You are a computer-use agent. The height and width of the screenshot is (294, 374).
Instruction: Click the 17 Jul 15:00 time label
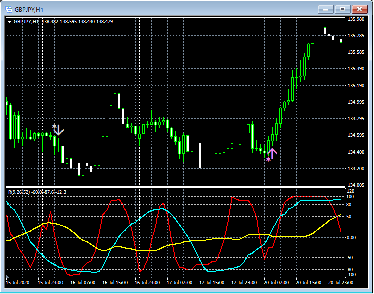point(212,283)
